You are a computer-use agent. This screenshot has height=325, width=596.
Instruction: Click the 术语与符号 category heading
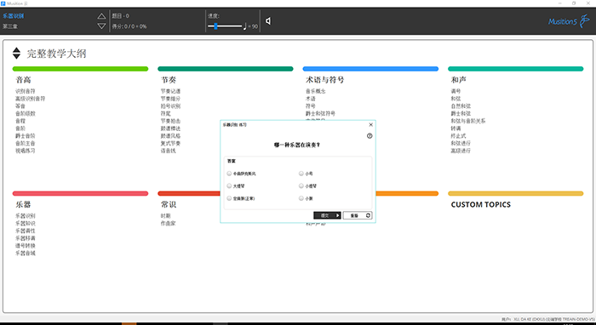click(x=325, y=80)
